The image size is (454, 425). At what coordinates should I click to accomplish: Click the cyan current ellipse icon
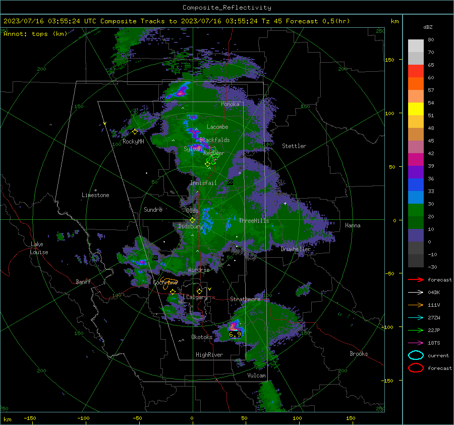pos(416,355)
